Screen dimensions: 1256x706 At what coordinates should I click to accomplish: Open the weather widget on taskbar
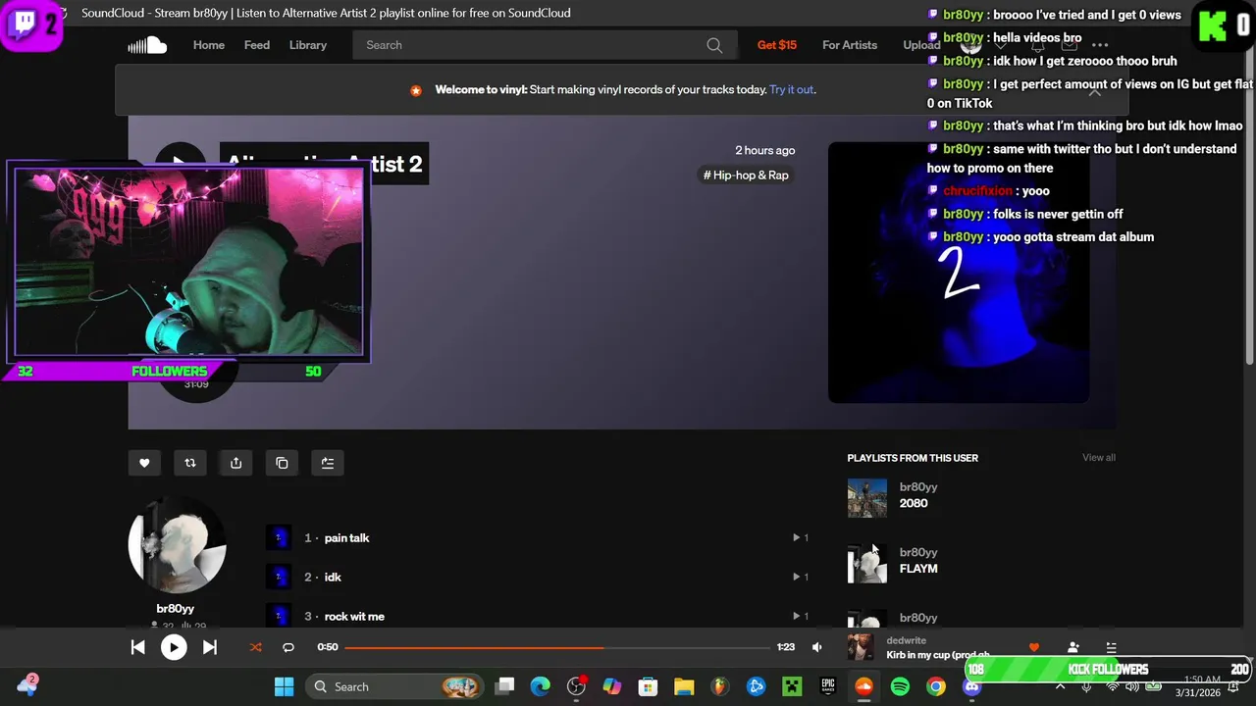(27, 685)
